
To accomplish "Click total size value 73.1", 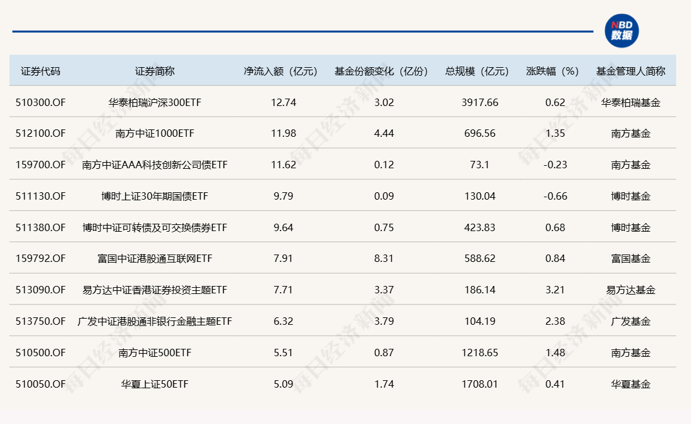I will pyautogui.click(x=480, y=165).
